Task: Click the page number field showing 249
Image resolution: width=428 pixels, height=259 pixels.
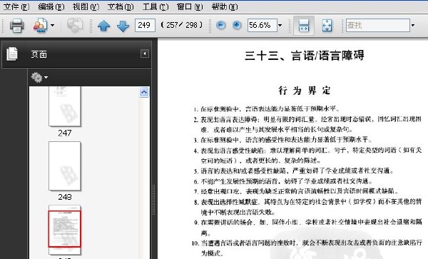Action: tap(145, 26)
